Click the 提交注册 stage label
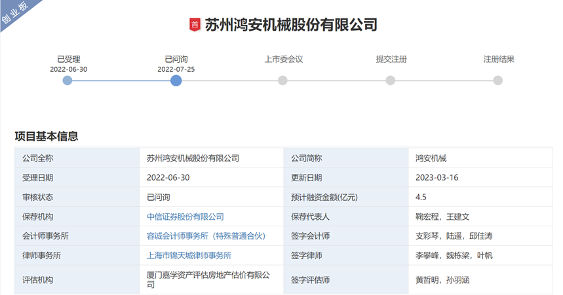This screenshot has width=563, height=295. (x=391, y=59)
